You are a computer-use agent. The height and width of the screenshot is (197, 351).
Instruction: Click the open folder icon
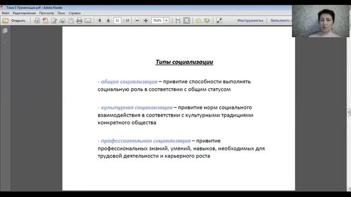tap(5, 21)
